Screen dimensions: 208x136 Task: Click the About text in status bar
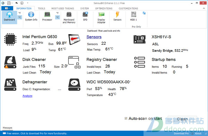pyautogui.click(x=198, y=134)
